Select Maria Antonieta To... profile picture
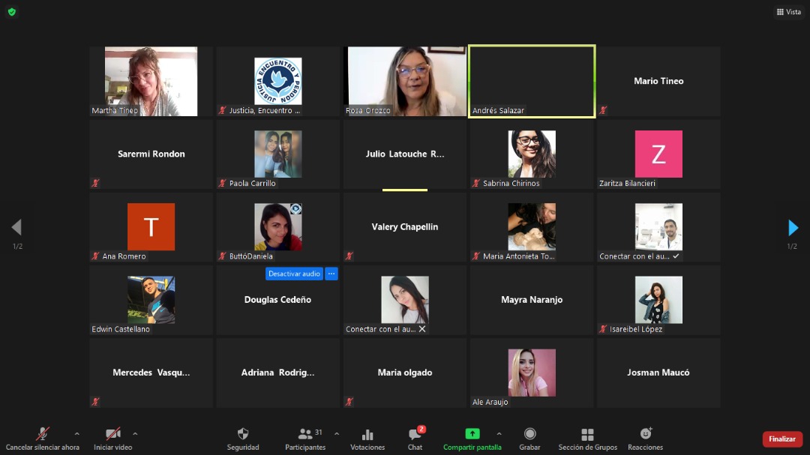The height and width of the screenshot is (455, 810). pos(532,226)
